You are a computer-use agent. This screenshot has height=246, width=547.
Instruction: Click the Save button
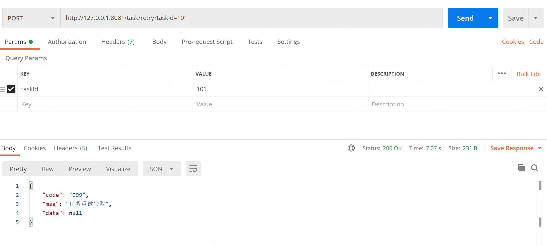(x=516, y=18)
